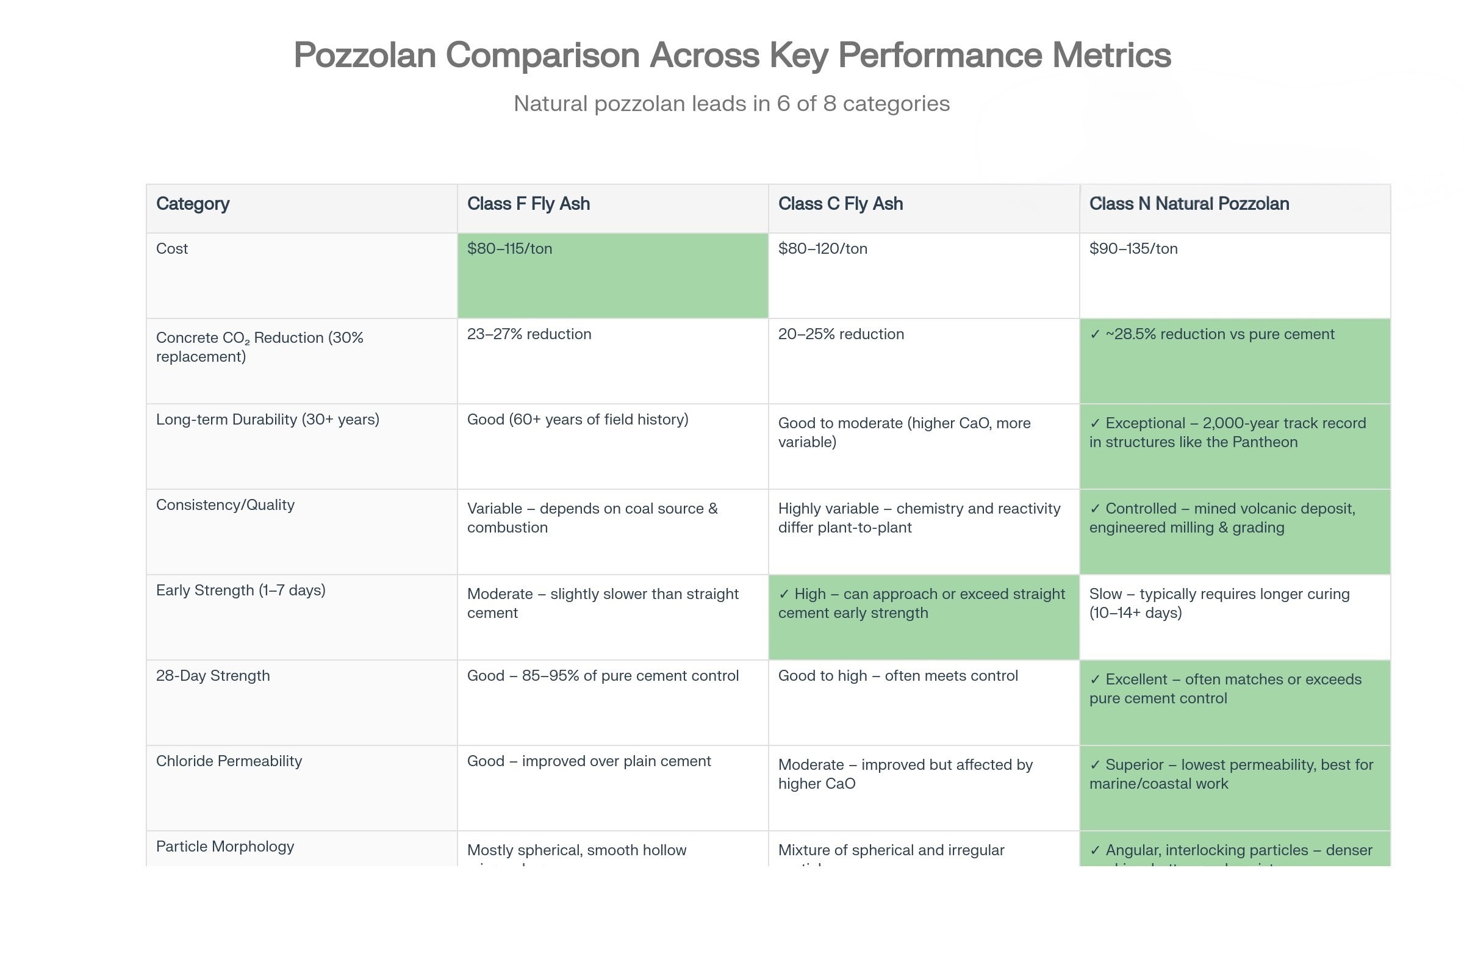This screenshot has width=1464, height=976.
Task: Click the checkmark before Exceptional durability text
Action: (x=1095, y=424)
